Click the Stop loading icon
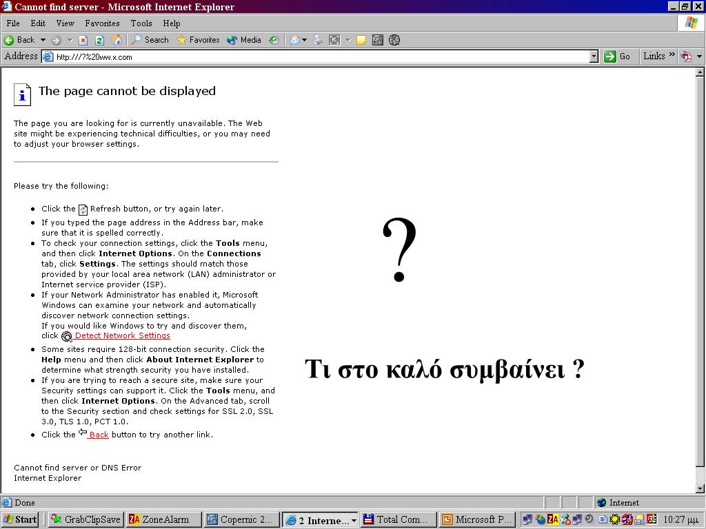Image resolution: width=706 pixels, height=529 pixels. coord(83,41)
